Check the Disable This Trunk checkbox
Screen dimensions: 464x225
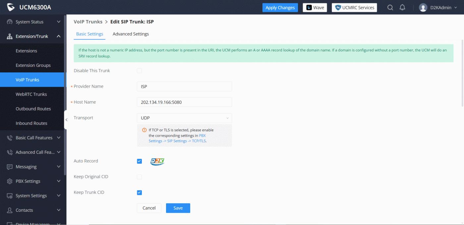click(140, 71)
